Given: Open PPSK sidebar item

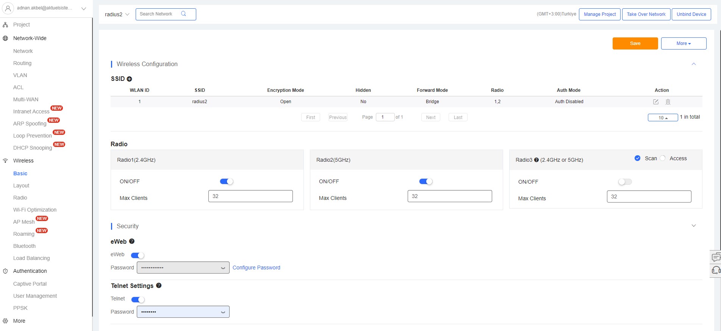Looking at the screenshot, I should (20, 308).
